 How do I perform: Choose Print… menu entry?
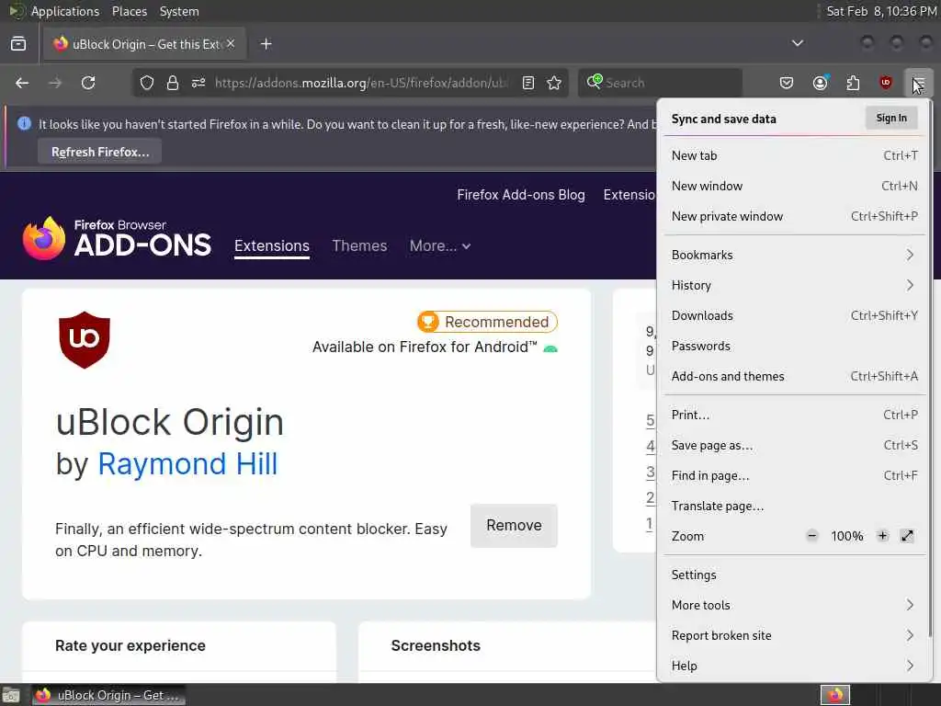pos(795,415)
